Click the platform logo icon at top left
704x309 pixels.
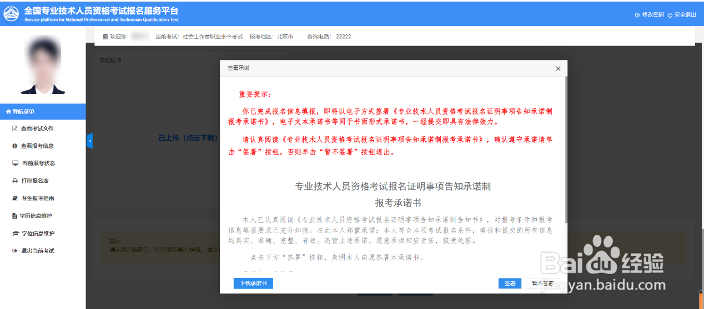point(11,13)
